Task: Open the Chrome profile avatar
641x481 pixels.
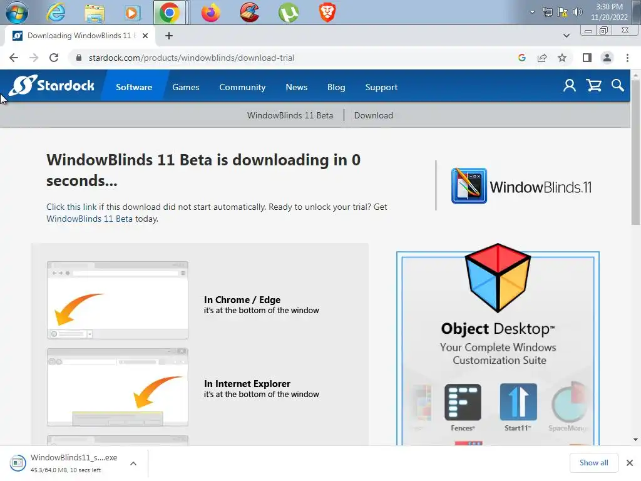Action: click(607, 58)
